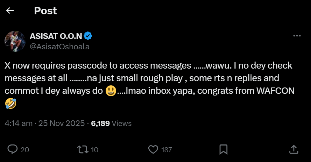Toggle the bookmark icon for this post

coord(224,149)
